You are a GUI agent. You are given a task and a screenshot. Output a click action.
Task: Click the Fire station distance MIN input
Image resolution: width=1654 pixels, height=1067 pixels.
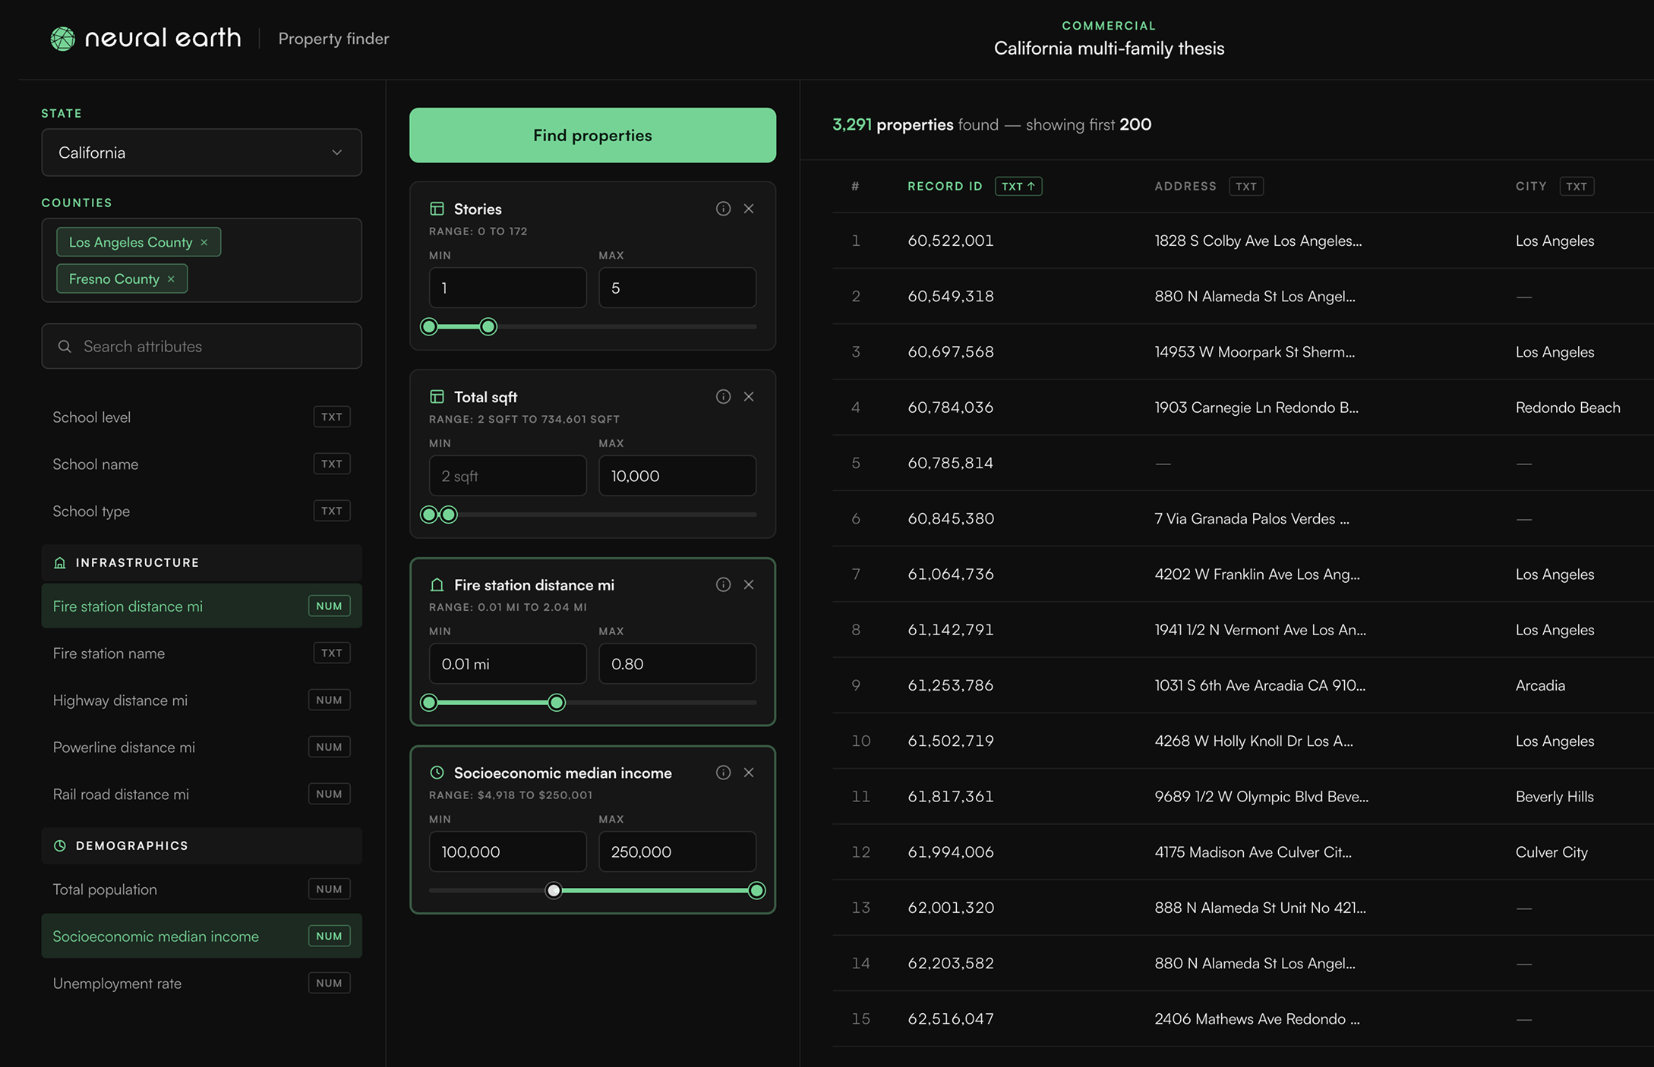tap(507, 664)
